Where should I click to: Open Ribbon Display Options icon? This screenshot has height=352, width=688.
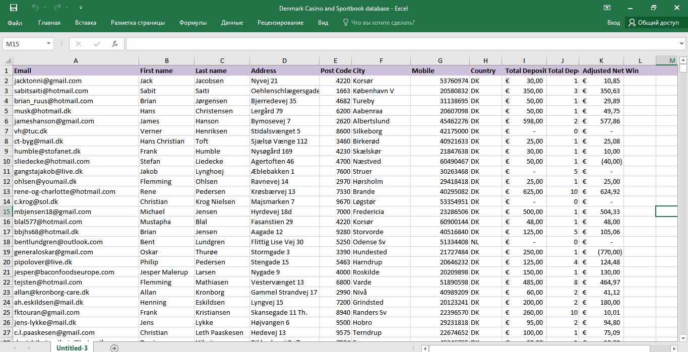607,8
